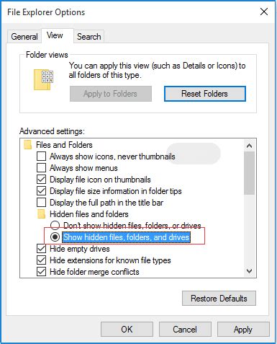Select Show hidden files, folders, and drives
The height and width of the screenshot is (344, 277).
(x=55, y=237)
